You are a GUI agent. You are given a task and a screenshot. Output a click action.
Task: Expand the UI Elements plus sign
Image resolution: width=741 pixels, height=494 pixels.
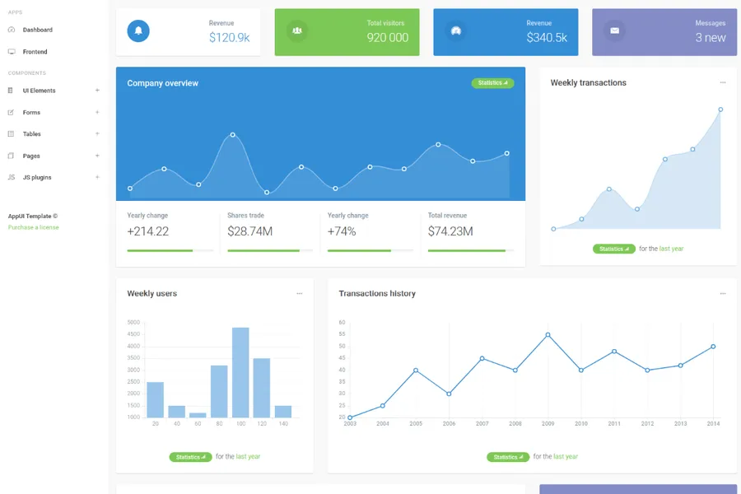pyautogui.click(x=97, y=91)
